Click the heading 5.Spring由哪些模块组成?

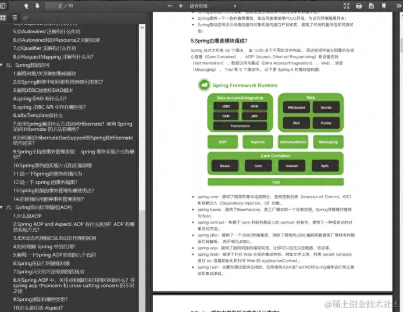point(219,41)
